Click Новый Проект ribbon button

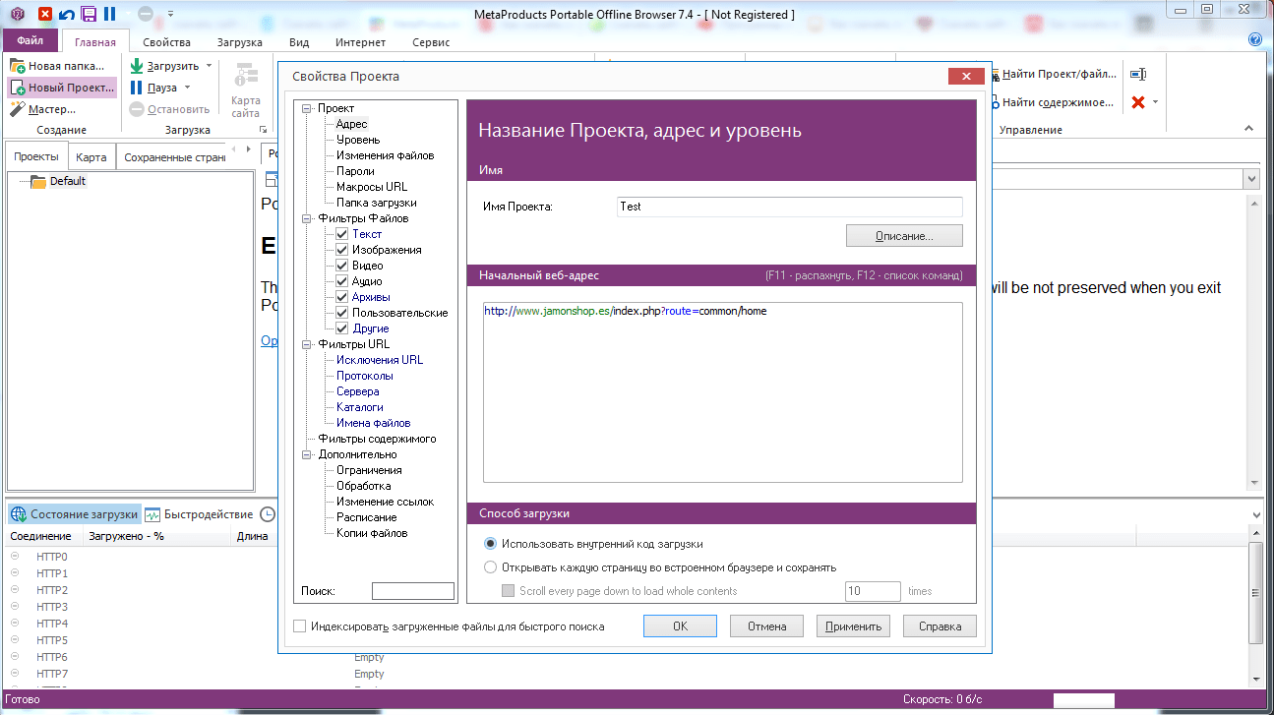click(62, 88)
